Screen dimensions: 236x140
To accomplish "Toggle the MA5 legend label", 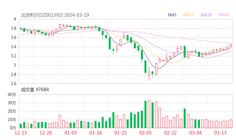I will pos(172,15).
